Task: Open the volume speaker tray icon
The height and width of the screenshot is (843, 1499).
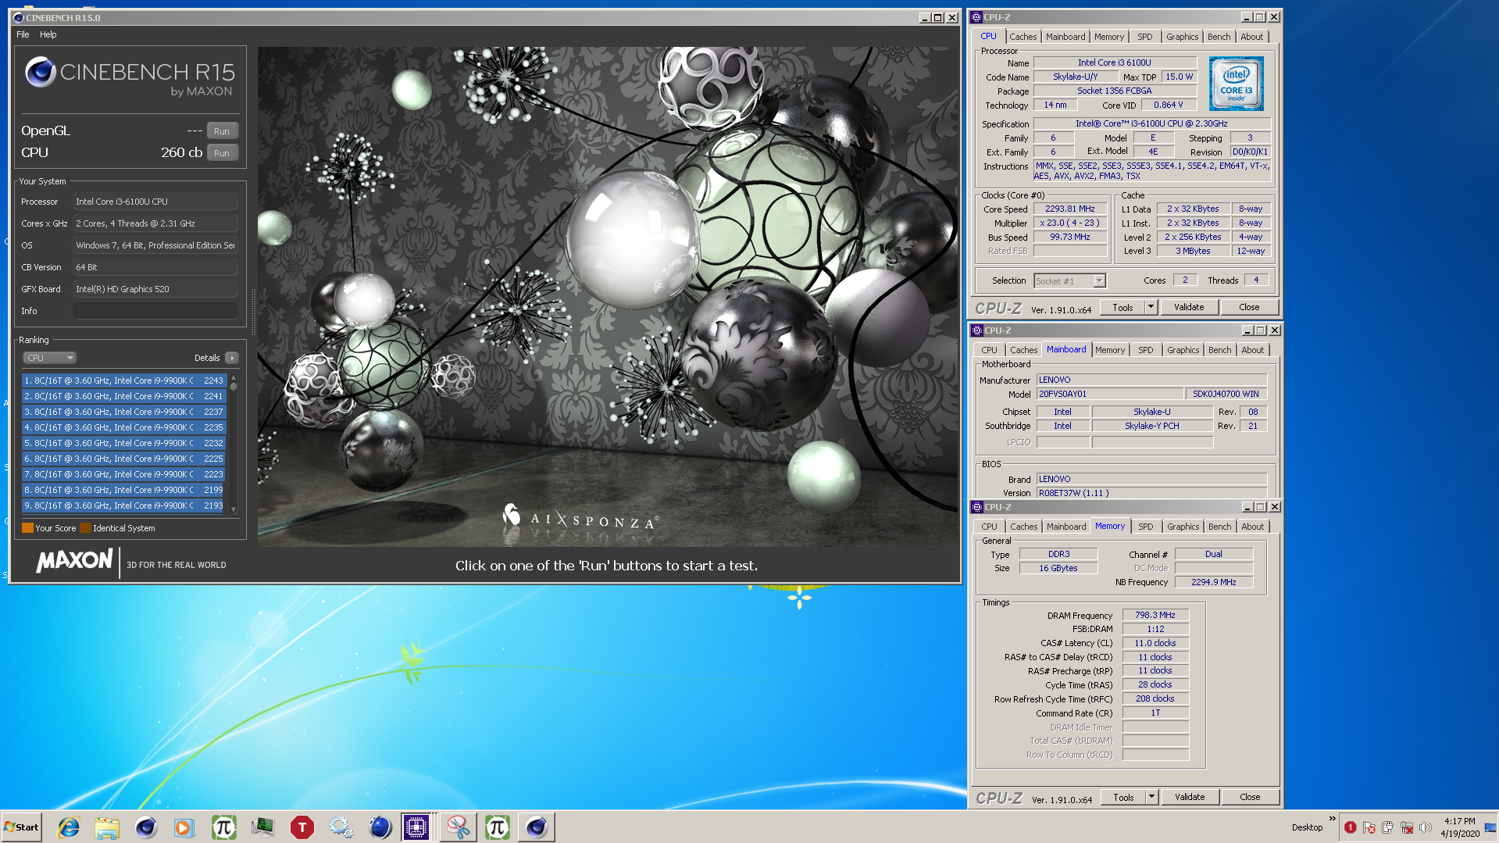Action: (1425, 827)
